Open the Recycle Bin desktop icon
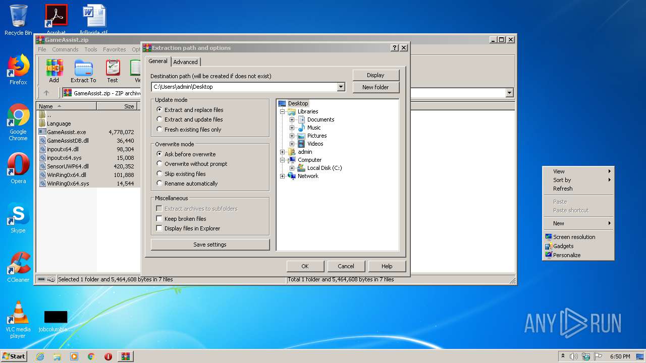The height and width of the screenshot is (363, 646). (18, 20)
